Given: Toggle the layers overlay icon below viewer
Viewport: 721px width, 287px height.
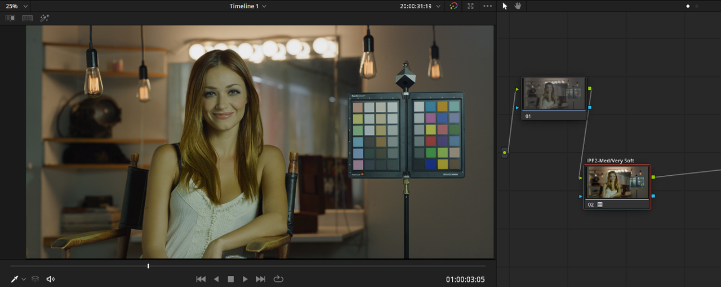Looking at the screenshot, I should [35, 279].
